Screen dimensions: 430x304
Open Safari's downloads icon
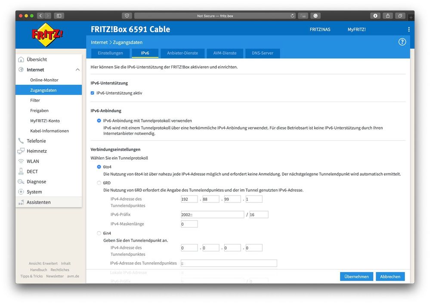coord(375,16)
